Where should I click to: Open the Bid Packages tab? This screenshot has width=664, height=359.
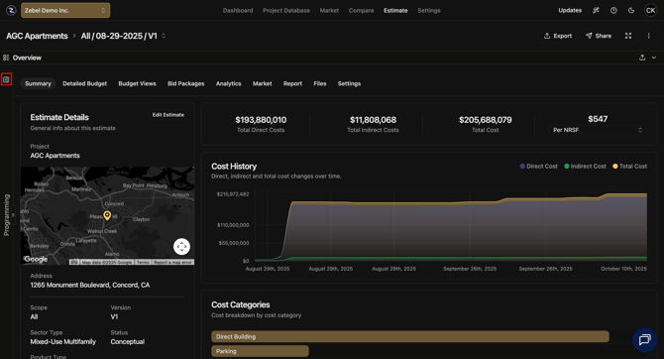pos(186,83)
